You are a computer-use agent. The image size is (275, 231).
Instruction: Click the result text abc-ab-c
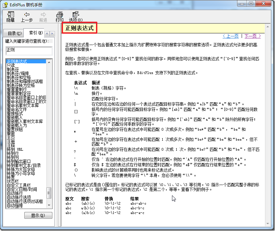(x=138, y=203)
